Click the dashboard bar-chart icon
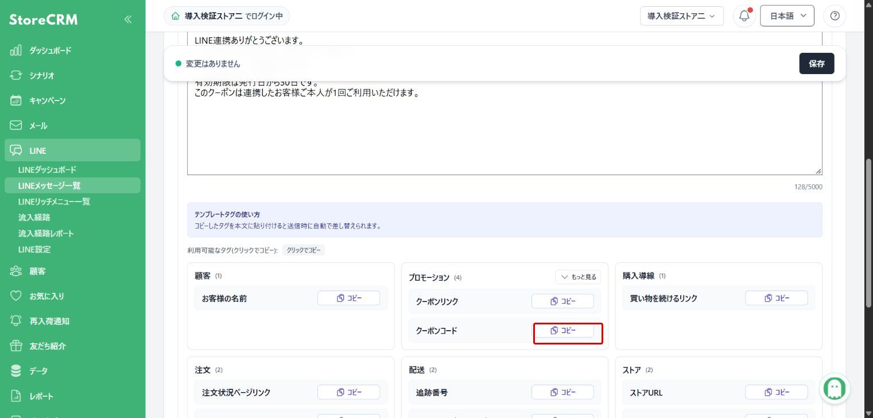This screenshot has height=418, width=873. (x=16, y=51)
